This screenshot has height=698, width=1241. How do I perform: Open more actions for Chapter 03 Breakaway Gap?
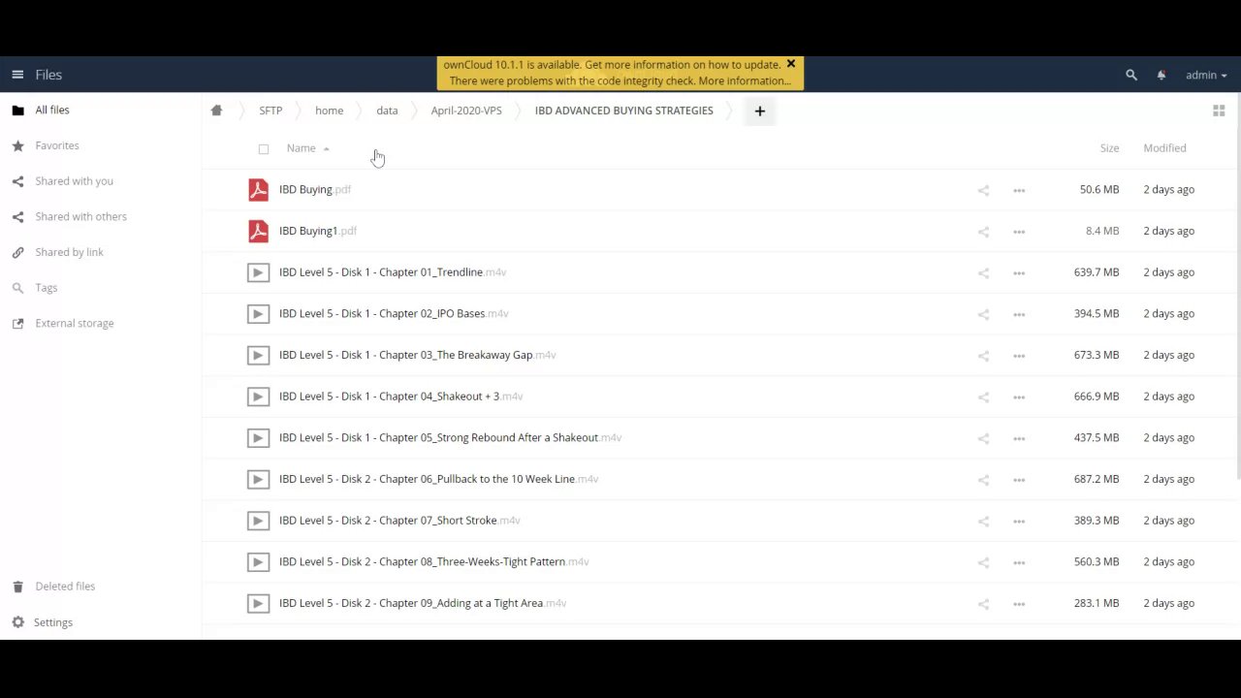pos(1019,355)
